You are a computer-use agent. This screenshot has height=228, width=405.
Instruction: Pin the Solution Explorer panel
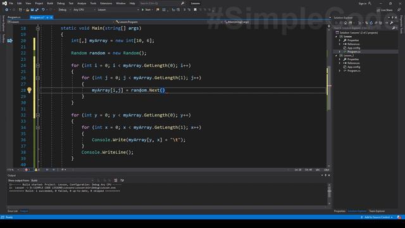pyautogui.click(x=392, y=18)
